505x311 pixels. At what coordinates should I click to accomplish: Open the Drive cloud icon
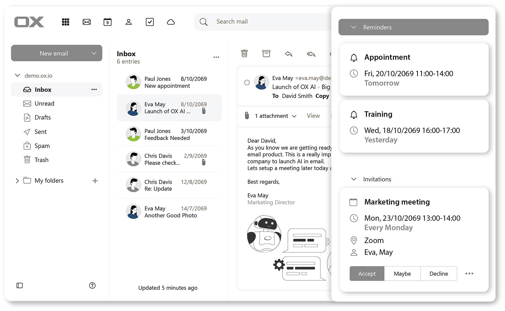pos(171,22)
